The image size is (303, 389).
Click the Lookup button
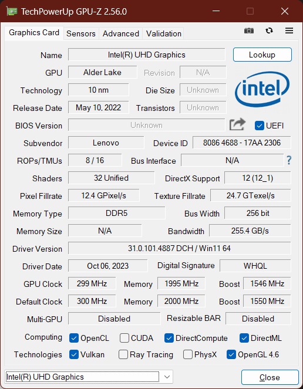coord(262,55)
